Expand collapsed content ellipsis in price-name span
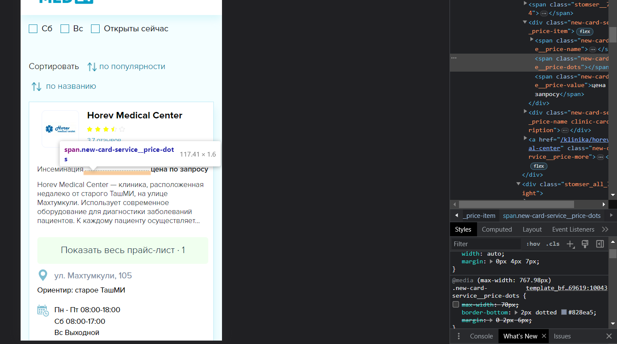 pos(593,49)
